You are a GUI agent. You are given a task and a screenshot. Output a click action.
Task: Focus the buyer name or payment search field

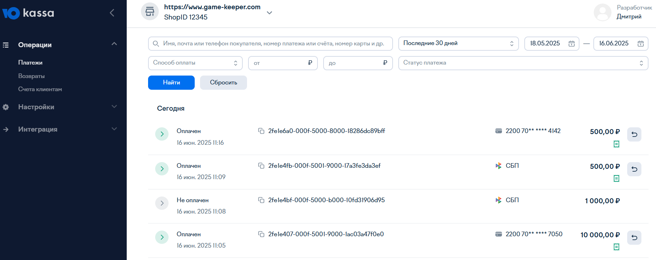coord(271,44)
